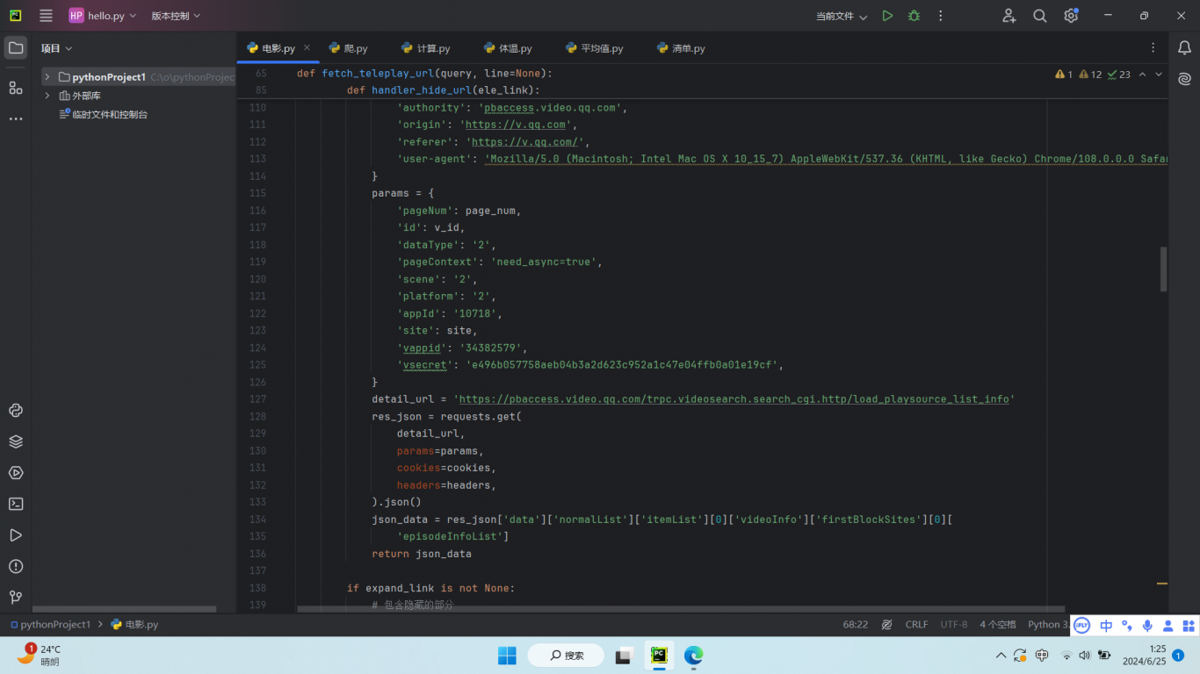Open the 项目 view dropdown
The image size is (1200, 674).
(x=56, y=48)
